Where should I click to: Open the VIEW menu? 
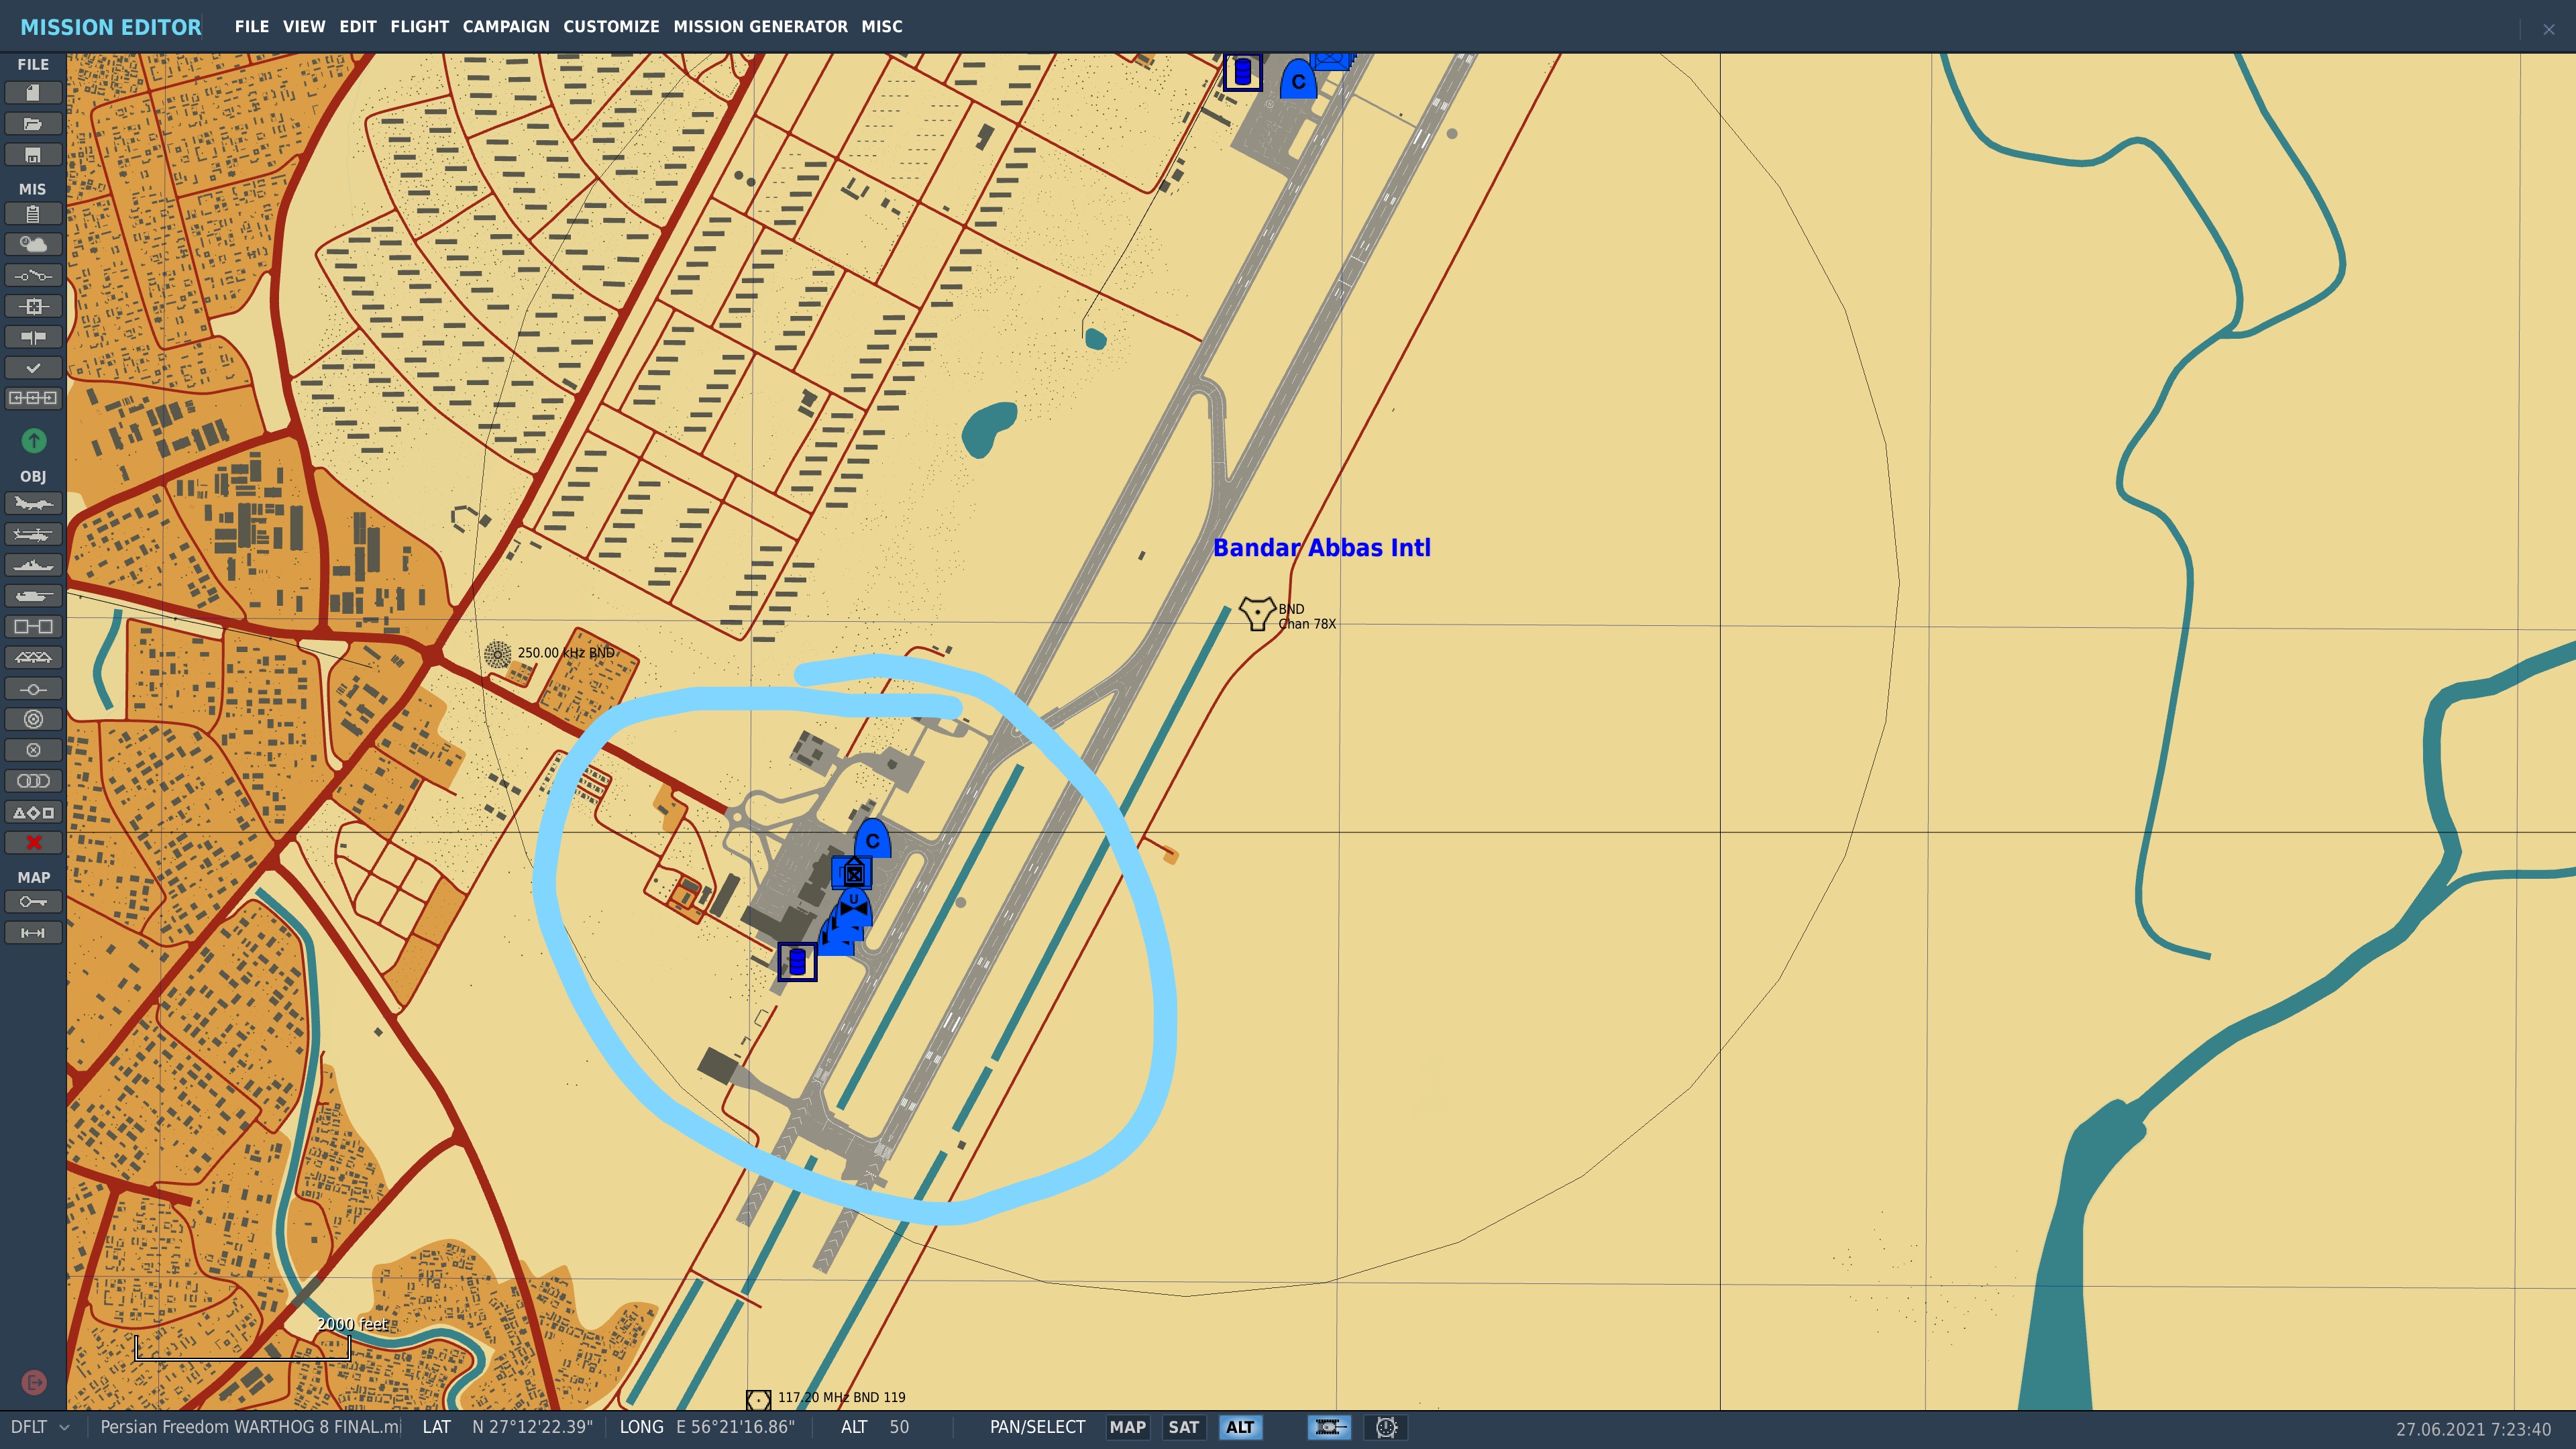[x=304, y=27]
